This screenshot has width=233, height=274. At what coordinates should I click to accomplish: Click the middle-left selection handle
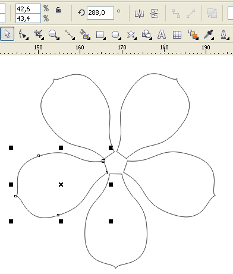click(x=11, y=185)
